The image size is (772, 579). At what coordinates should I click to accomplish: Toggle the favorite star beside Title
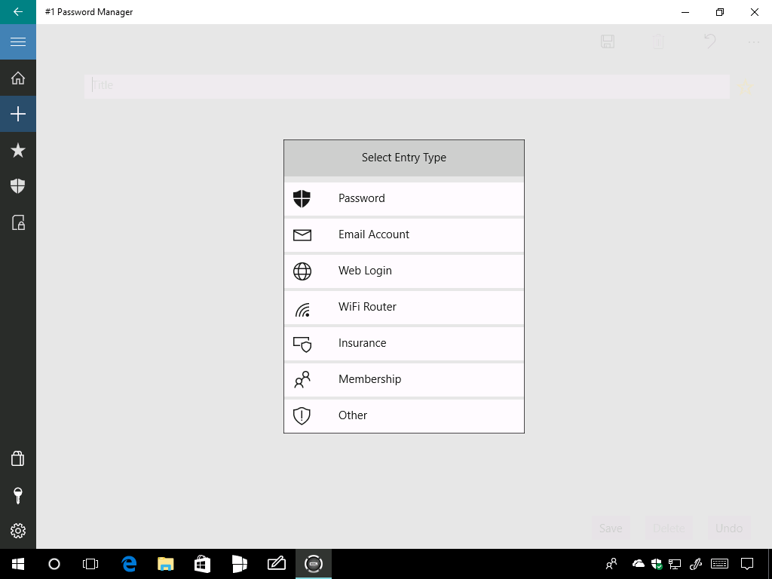746,87
